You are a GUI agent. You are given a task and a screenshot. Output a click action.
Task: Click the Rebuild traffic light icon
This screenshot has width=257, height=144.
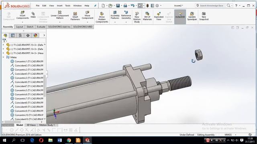[x=147, y=6]
